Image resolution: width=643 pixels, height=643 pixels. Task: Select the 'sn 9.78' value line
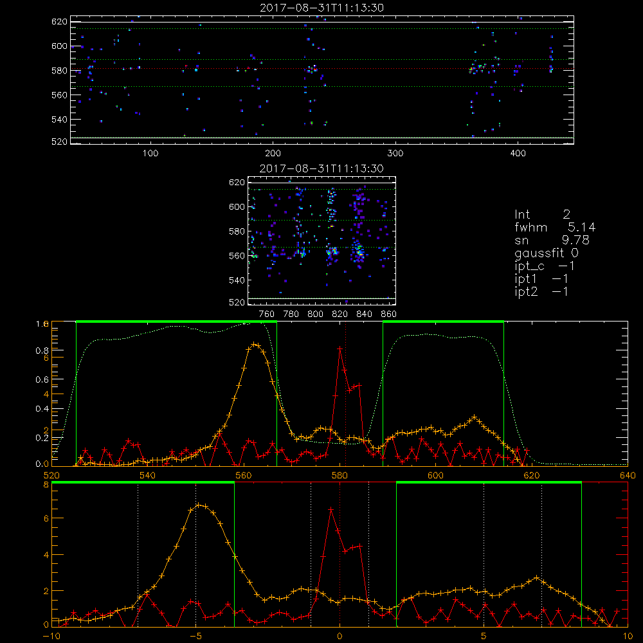pyautogui.click(x=552, y=240)
